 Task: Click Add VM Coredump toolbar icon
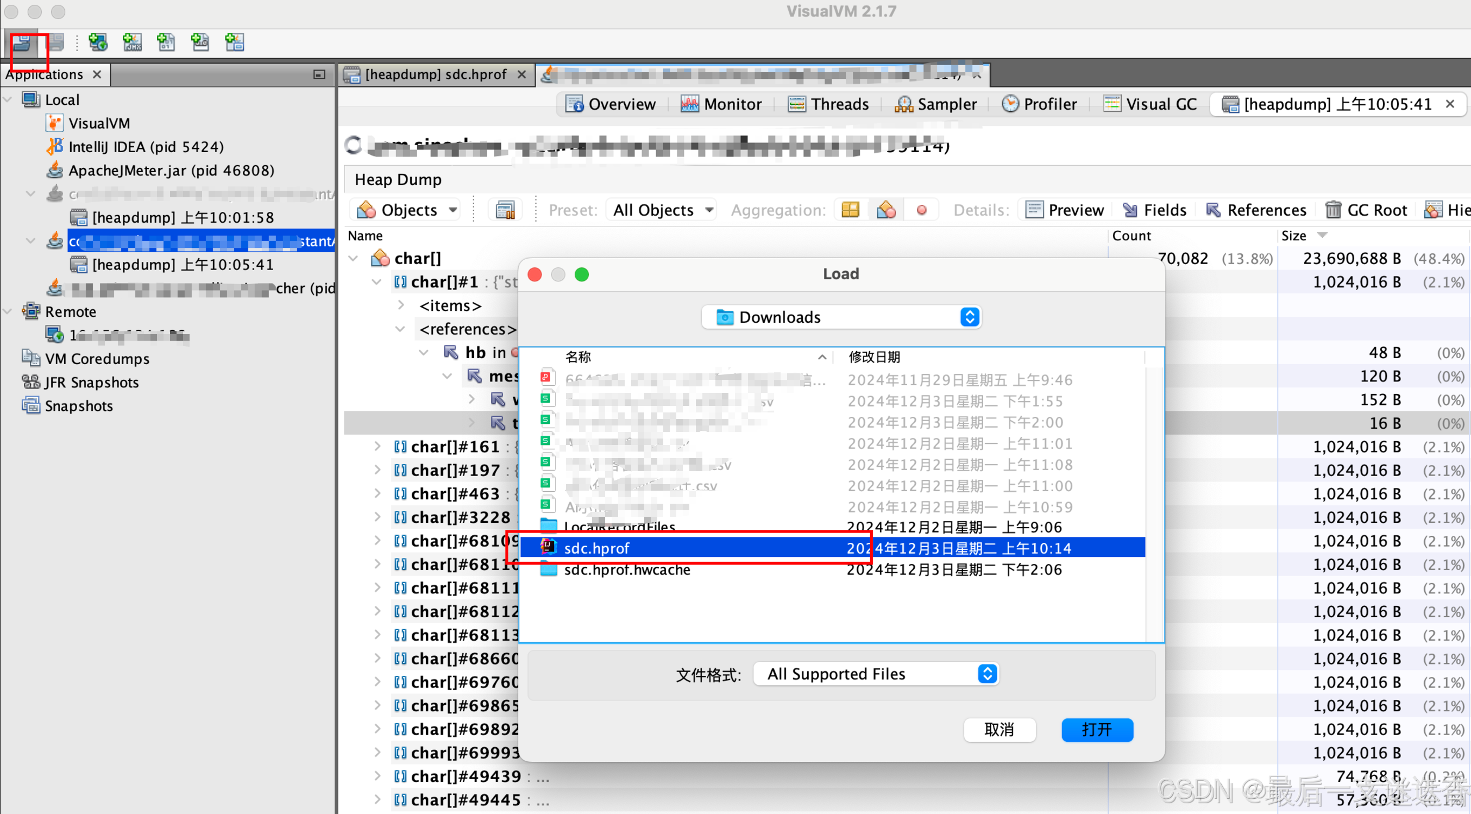point(166,42)
